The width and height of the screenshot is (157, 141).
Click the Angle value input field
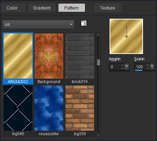(115, 67)
